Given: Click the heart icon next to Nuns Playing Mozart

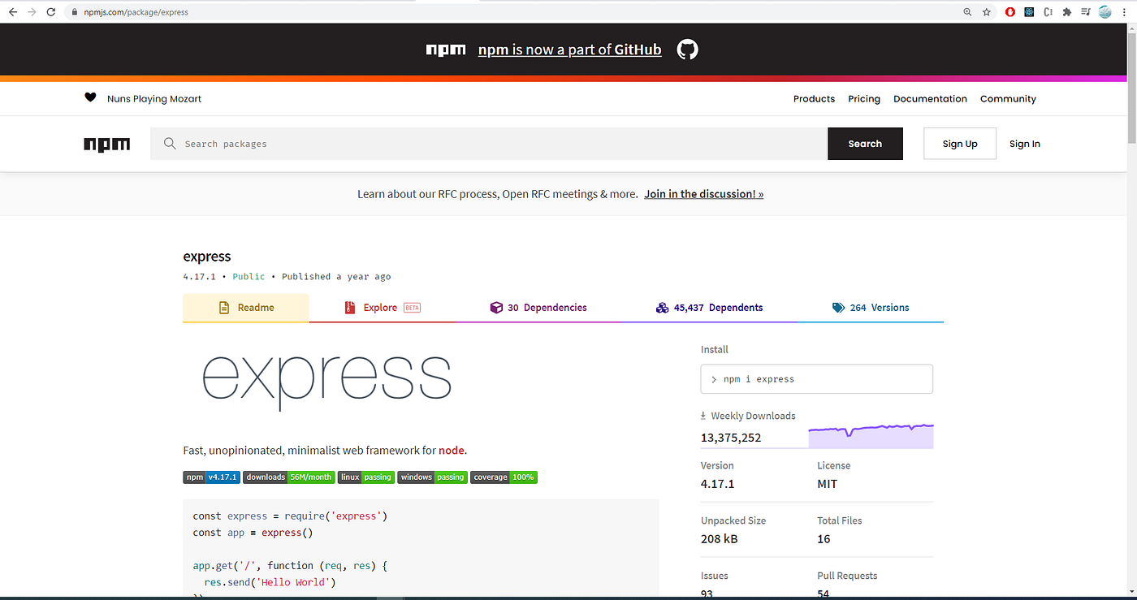Looking at the screenshot, I should click(x=90, y=97).
